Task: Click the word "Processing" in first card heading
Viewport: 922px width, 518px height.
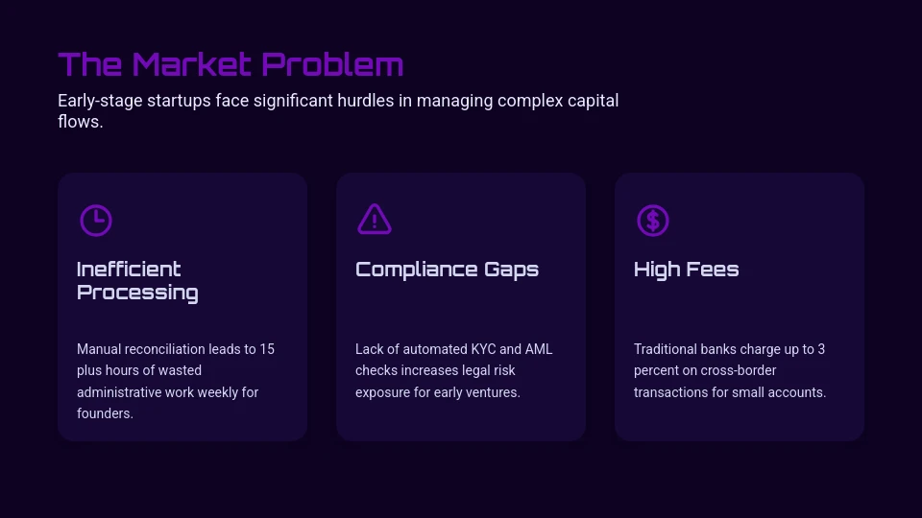Action: click(x=137, y=293)
